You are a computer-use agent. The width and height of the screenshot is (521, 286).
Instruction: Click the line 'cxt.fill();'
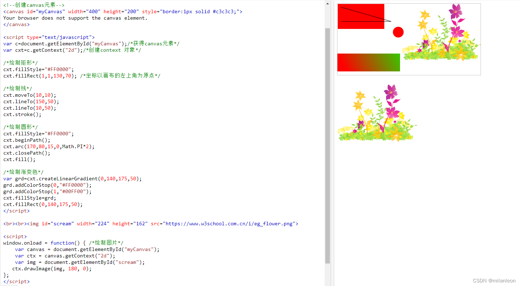coord(19,159)
